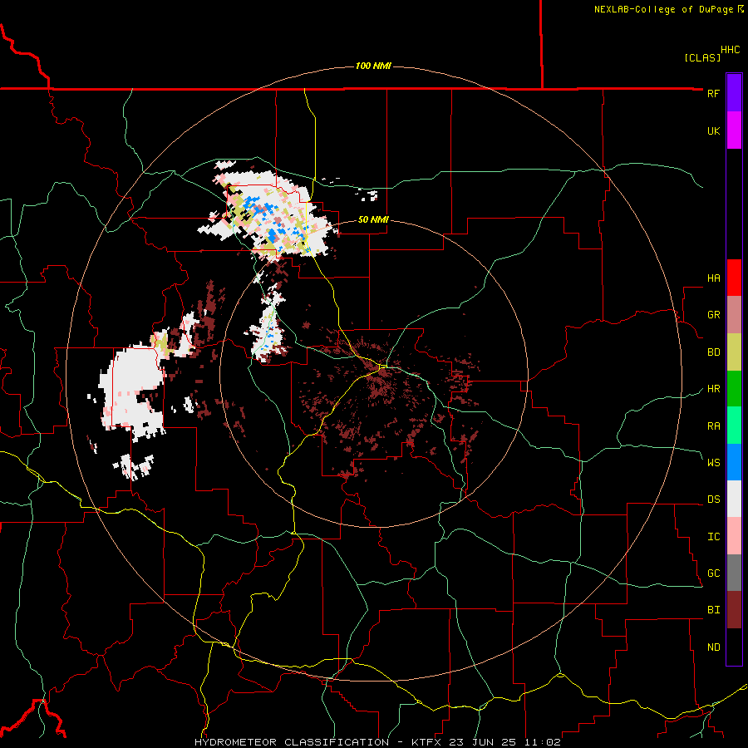Click the "GC" legend label

713,573
